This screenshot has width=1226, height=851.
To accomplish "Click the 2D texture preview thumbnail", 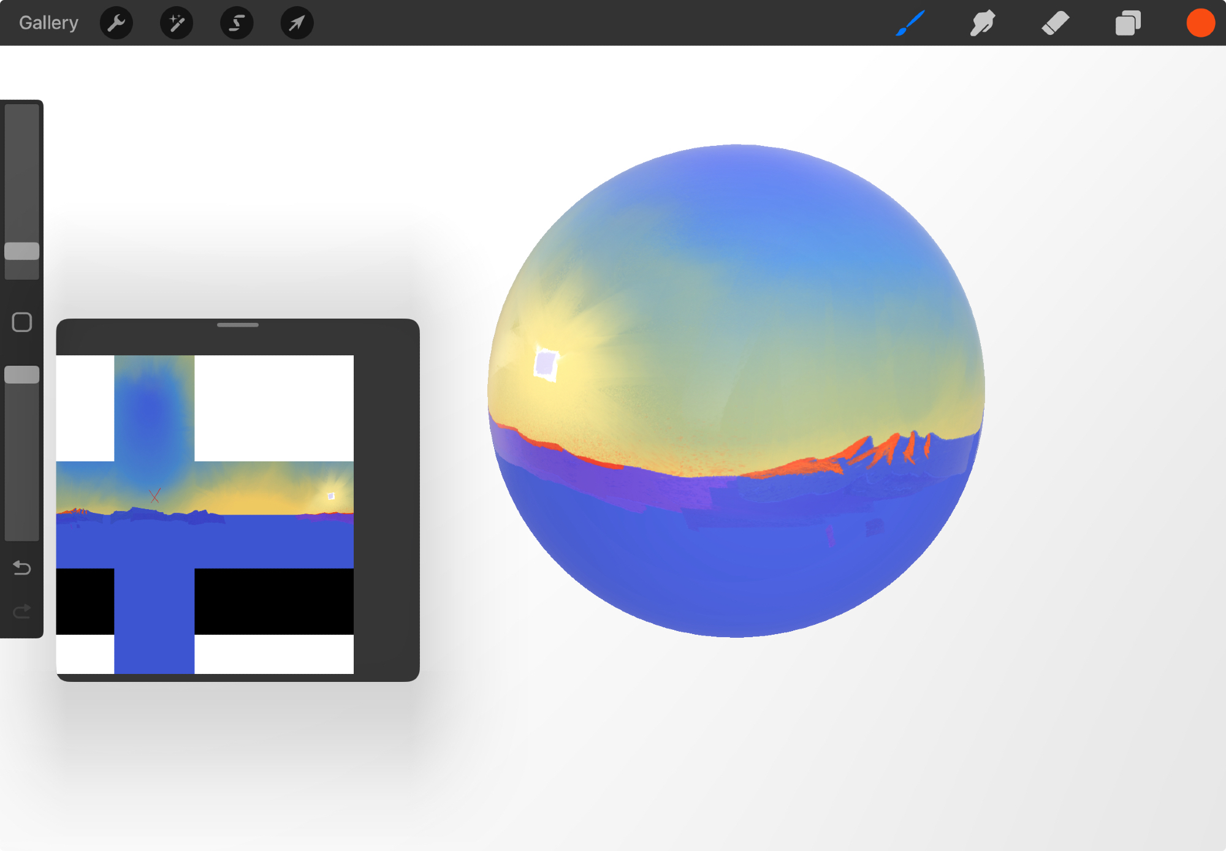I will (205, 515).
